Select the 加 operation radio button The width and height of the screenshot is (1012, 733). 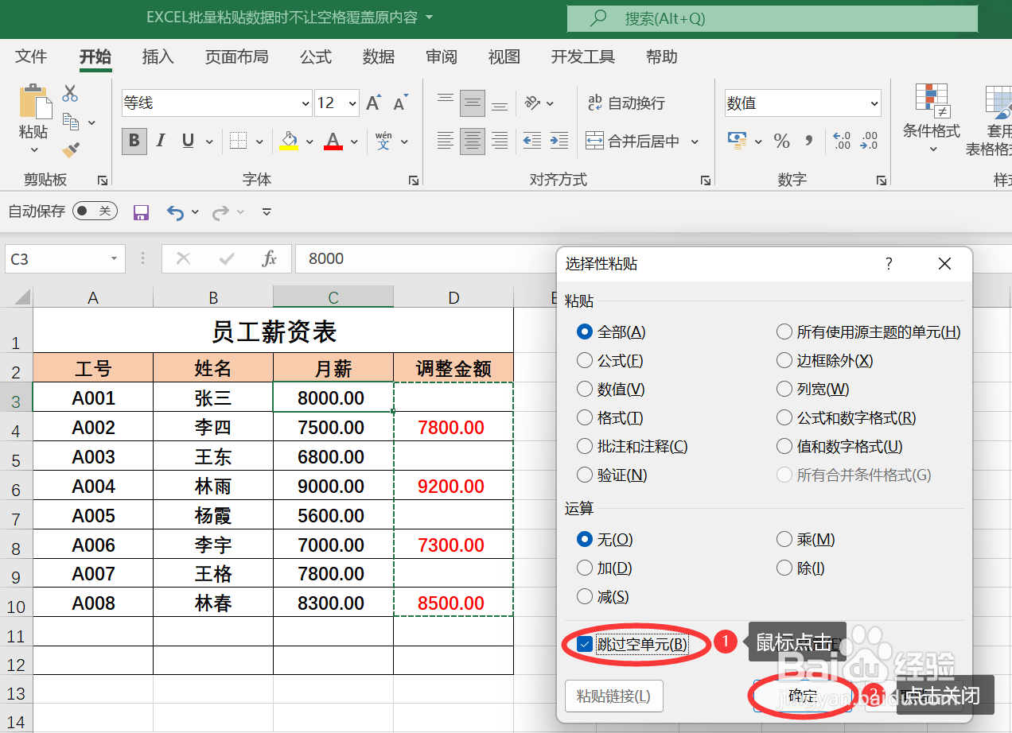pos(585,568)
